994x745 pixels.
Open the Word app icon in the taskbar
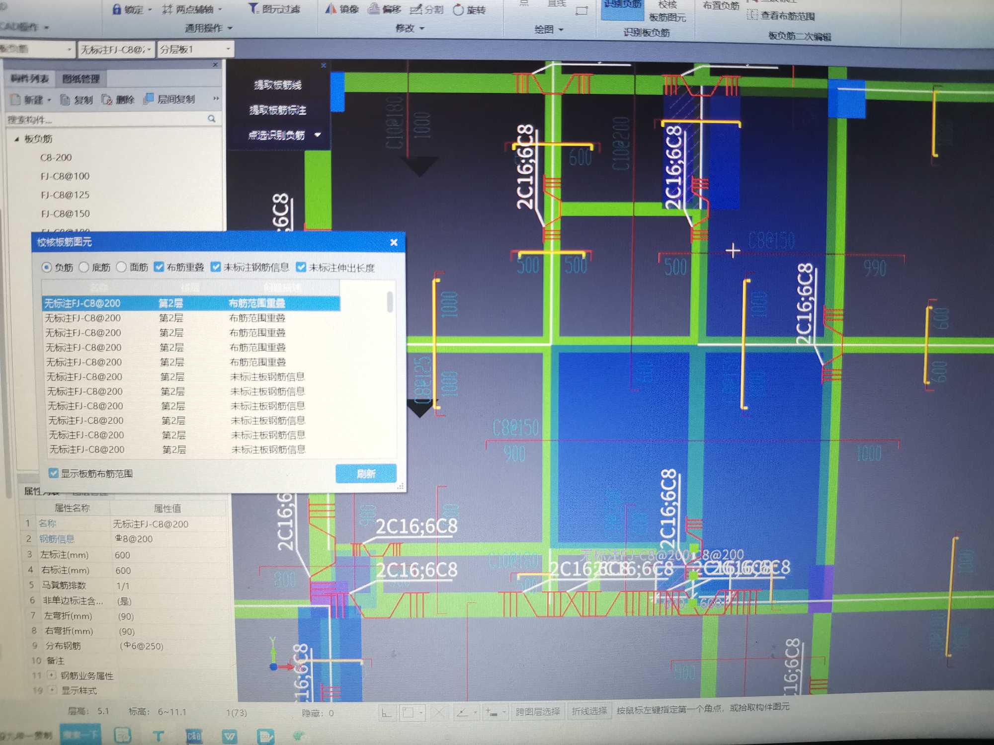click(230, 736)
